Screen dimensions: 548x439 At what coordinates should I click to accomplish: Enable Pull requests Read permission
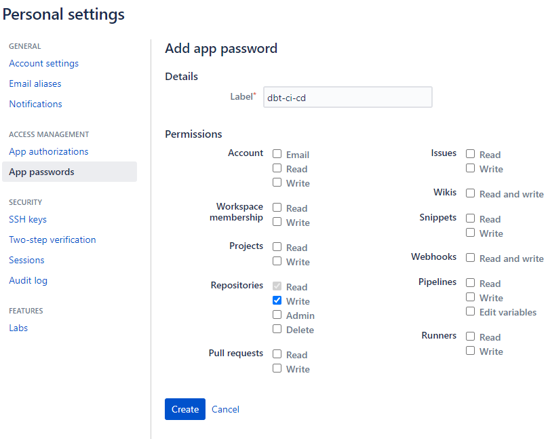277,354
